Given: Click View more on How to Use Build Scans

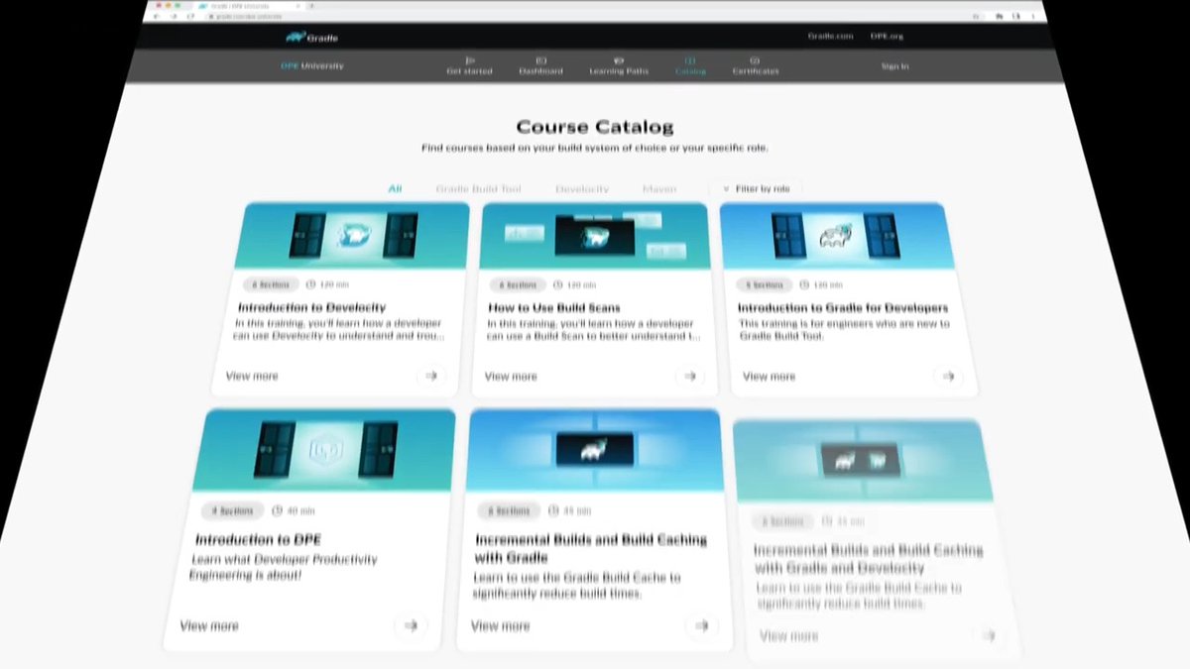Looking at the screenshot, I should 511,377.
